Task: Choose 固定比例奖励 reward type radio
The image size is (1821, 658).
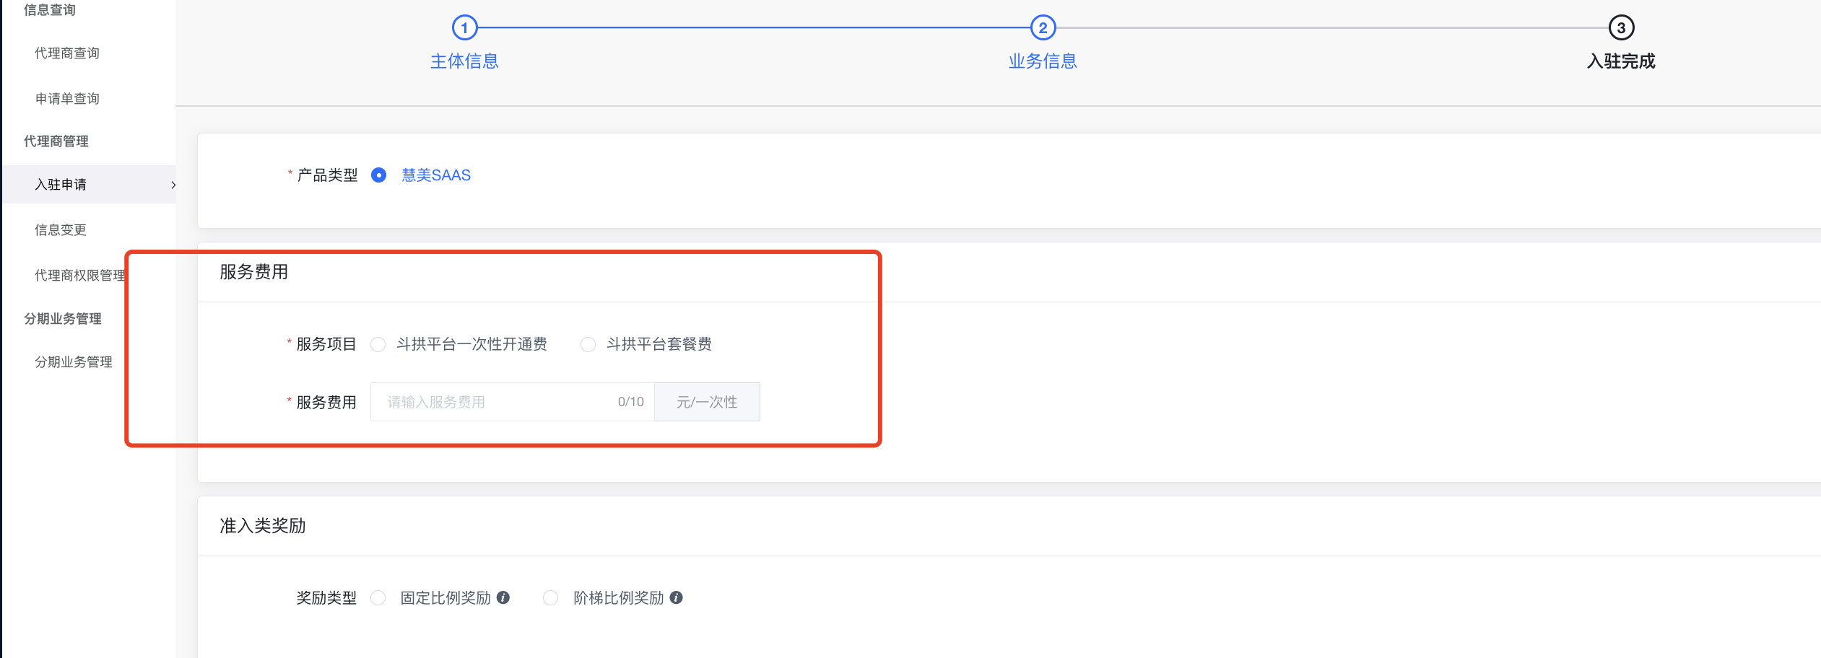Action: [378, 598]
